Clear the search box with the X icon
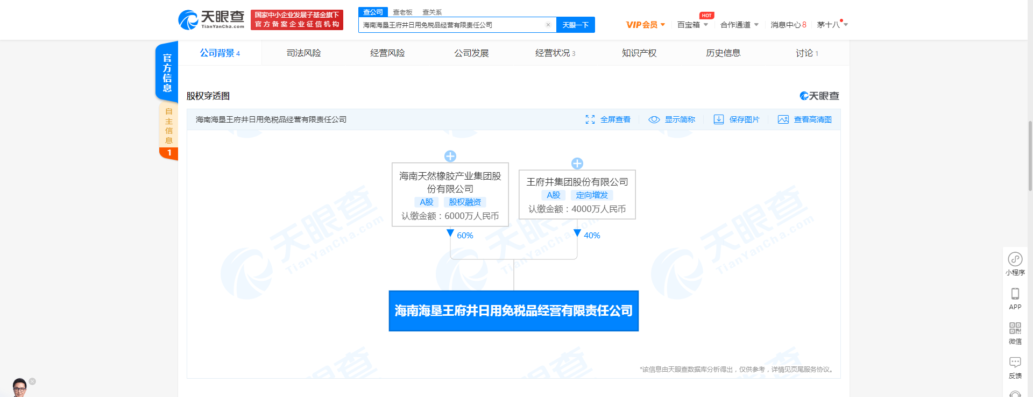The width and height of the screenshot is (1033, 397). 548,25
